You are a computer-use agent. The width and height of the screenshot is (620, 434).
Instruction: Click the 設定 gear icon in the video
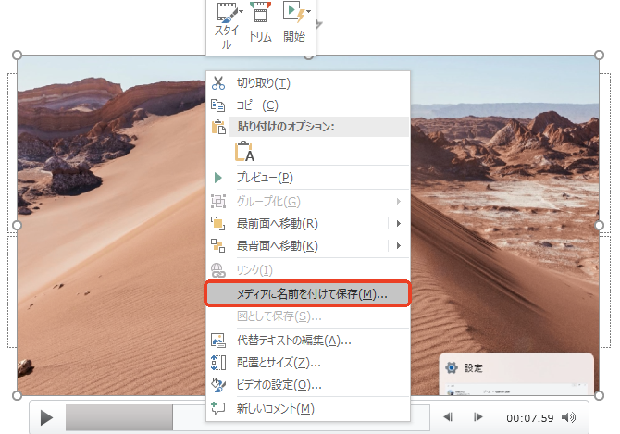pyautogui.click(x=452, y=368)
